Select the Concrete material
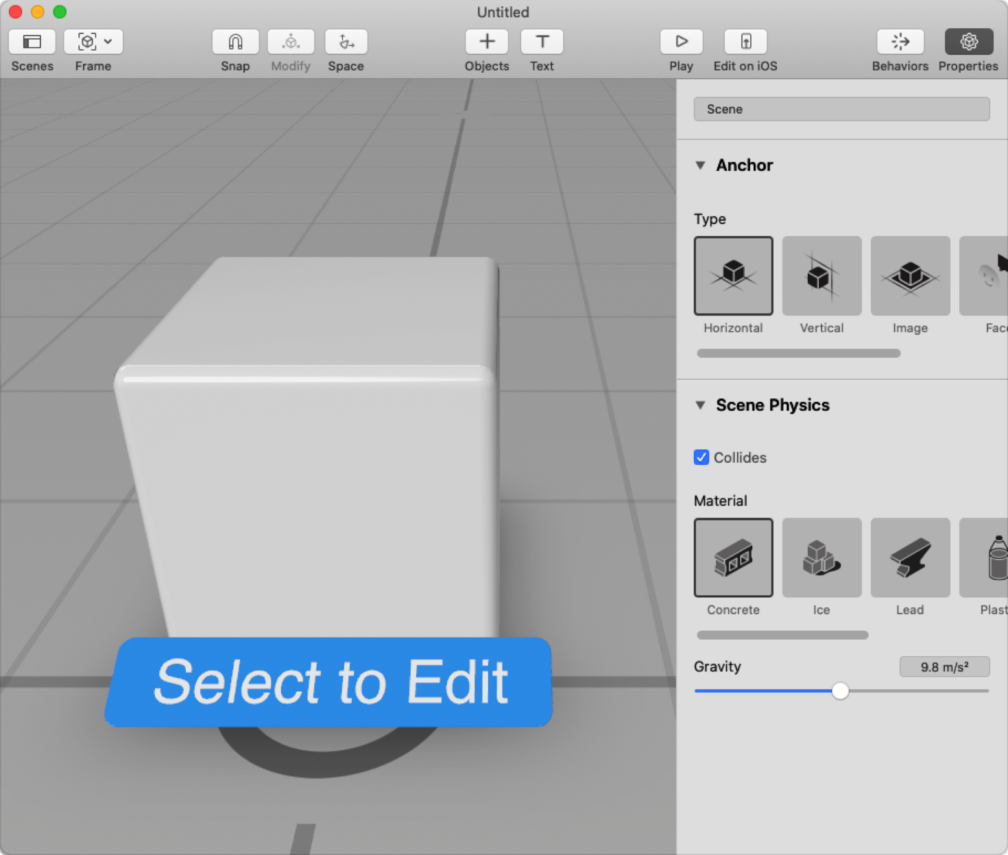Screen dimensions: 1008x855 click(x=733, y=557)
